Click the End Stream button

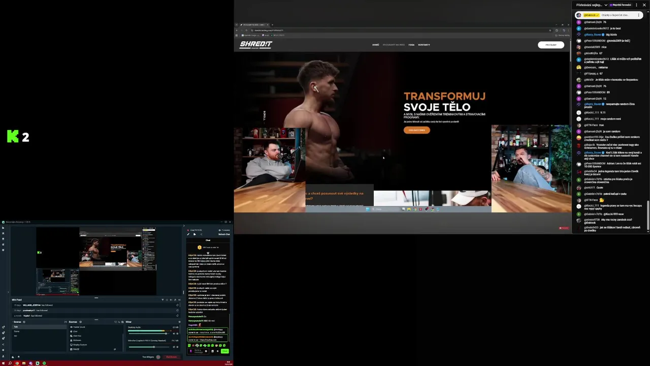(x=172, y=357)
